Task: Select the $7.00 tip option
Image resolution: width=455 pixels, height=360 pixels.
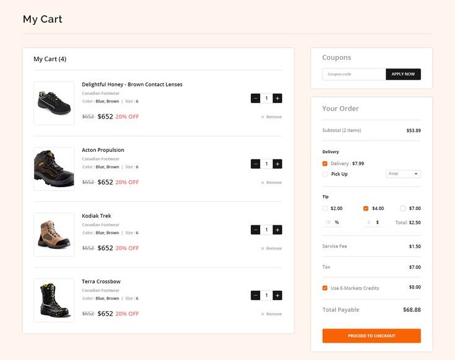Action: [403, 209]
